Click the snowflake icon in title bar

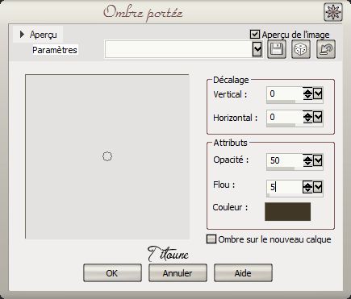(x=333, y=12)
